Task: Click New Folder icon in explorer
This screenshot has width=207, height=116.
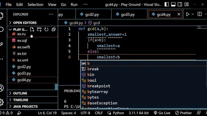Action: [39, 29]
